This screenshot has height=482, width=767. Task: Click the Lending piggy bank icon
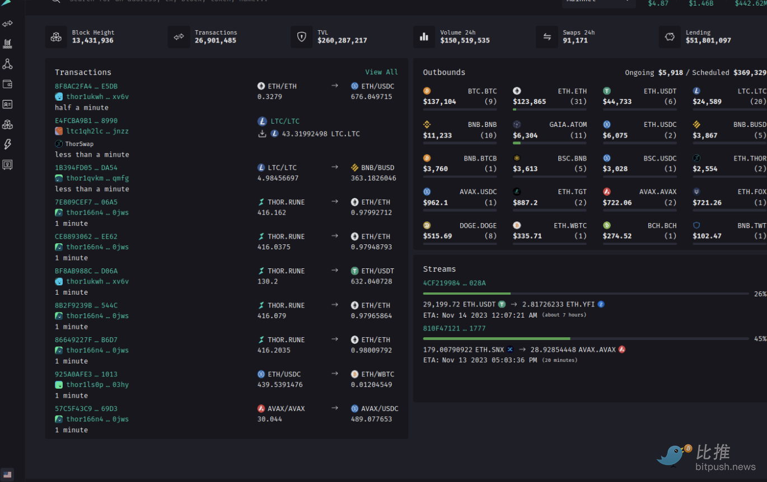pyautogui.click(x=670, y=37)
